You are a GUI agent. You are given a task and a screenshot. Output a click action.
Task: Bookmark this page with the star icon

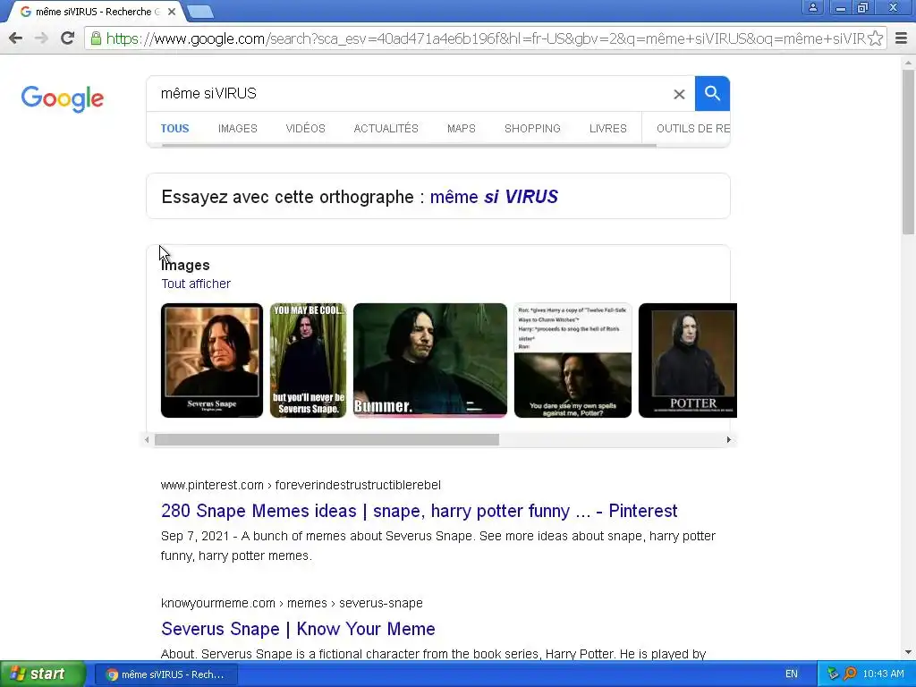point(875,38)
